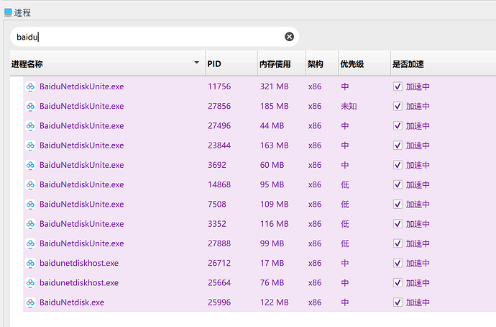
Task: Click x86 architecture cell for PID 25996
Action: tap(315, 303)
